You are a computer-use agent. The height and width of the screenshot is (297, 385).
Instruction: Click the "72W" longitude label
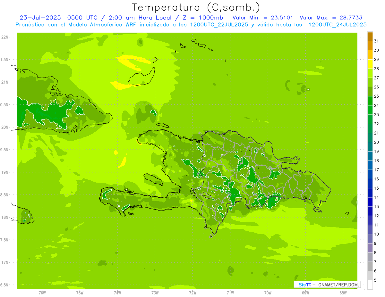tap(193, 293)
